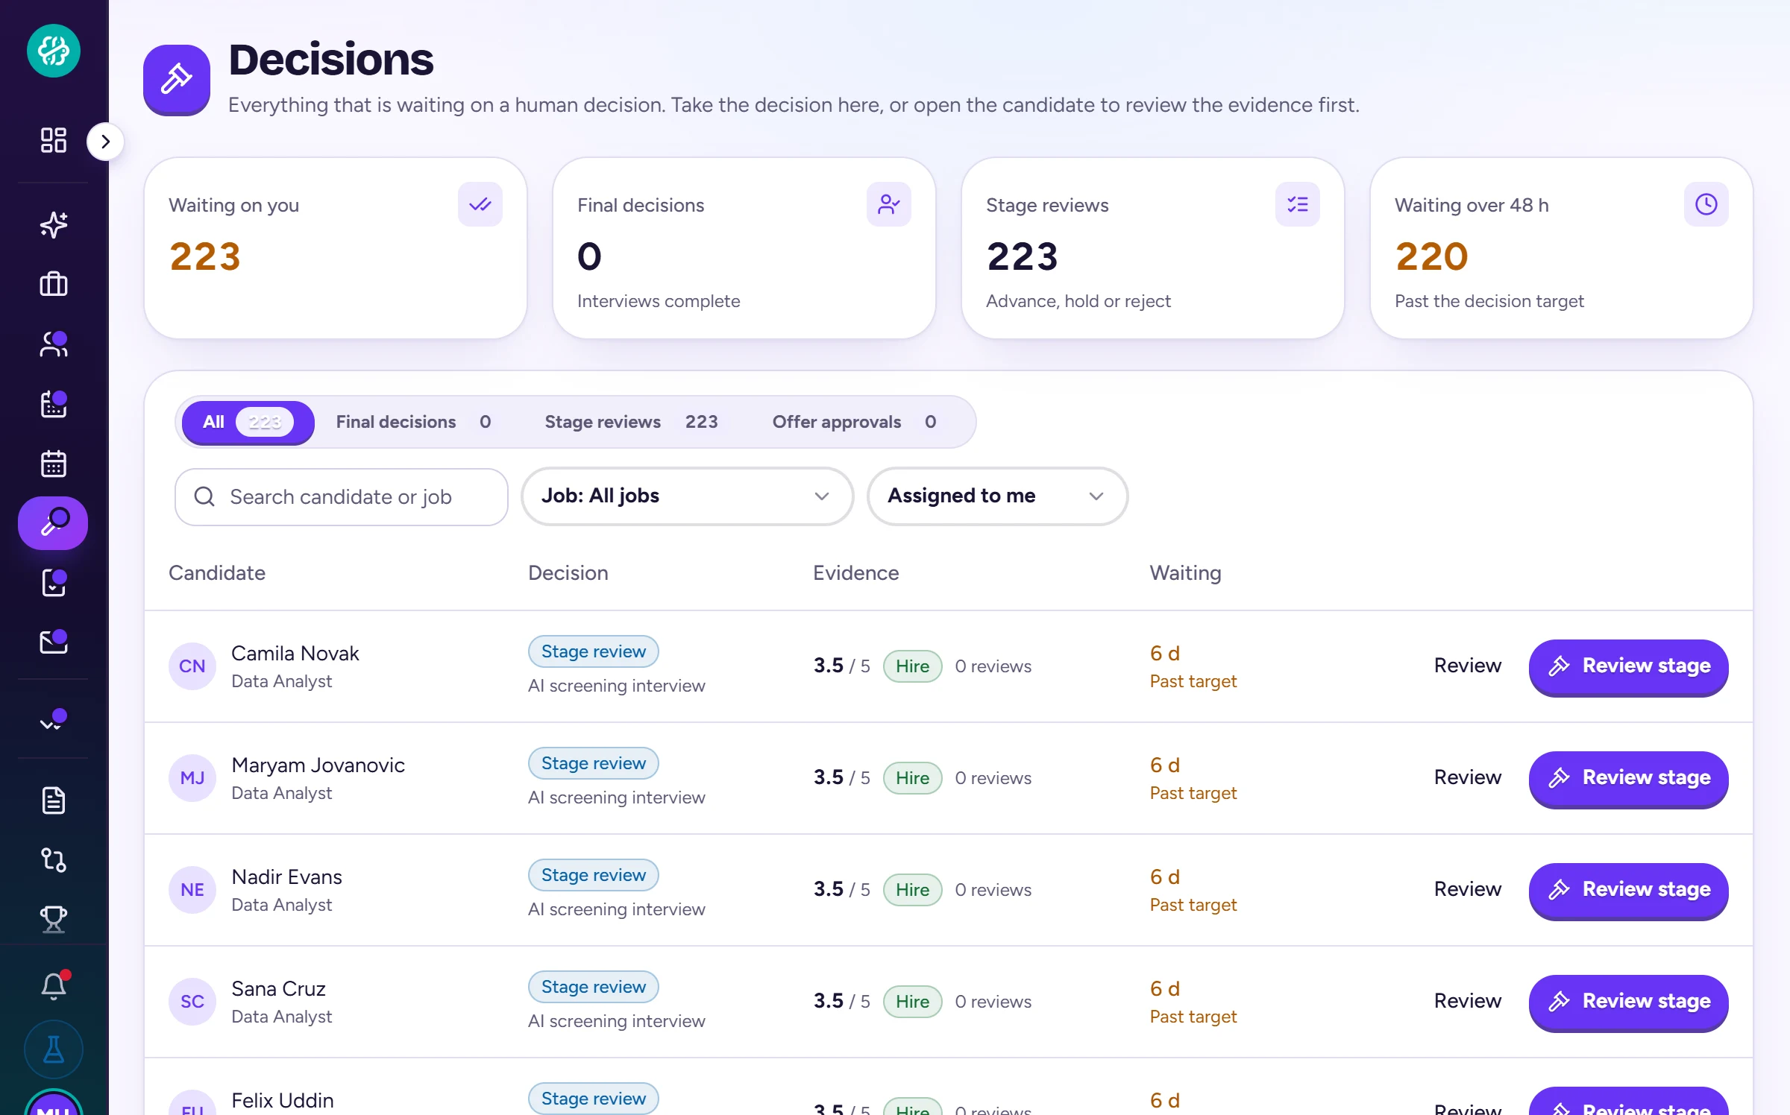This screenshot has width=1790, height=1115.
Task: Open the lab flask icon in sidebar
Action: [x=53, y=1049]
